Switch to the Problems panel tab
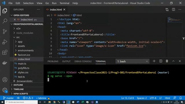This screenshot has width=185, height=104. (53, 61)
